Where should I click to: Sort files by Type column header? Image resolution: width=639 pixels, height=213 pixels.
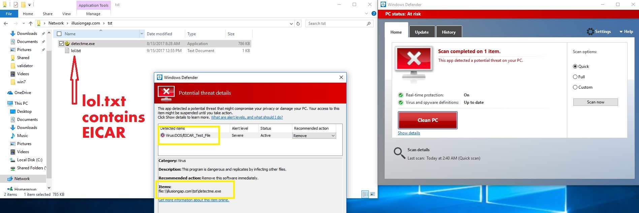point(205,34)
